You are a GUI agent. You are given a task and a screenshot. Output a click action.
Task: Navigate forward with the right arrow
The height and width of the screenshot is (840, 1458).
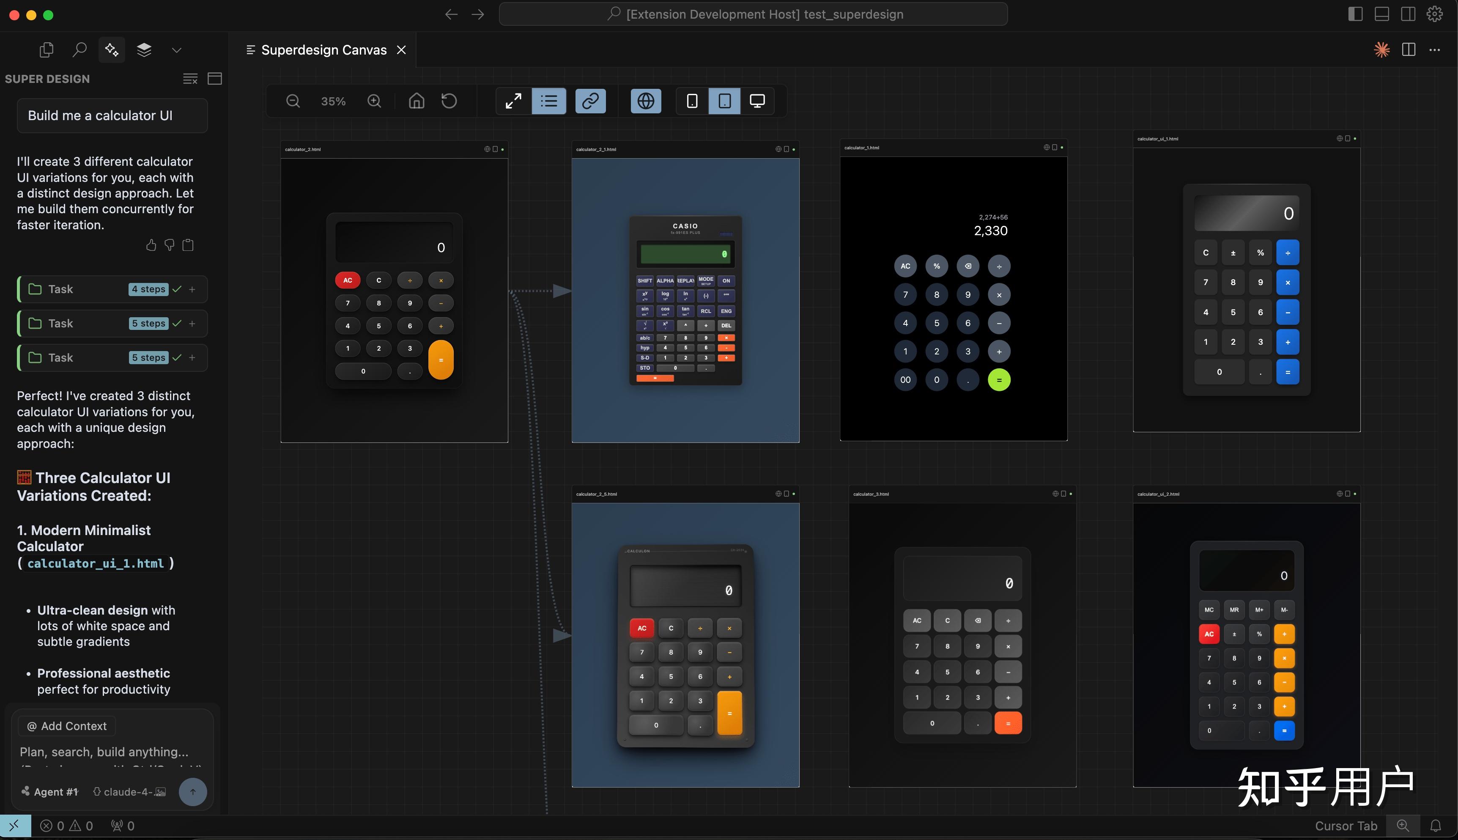click(x=477, y=14)
